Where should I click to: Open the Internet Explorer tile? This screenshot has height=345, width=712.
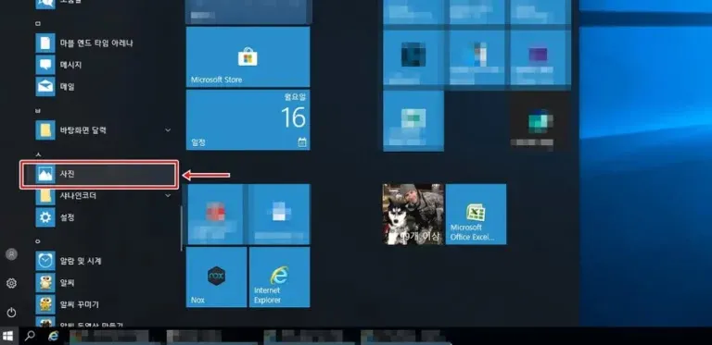280,277
